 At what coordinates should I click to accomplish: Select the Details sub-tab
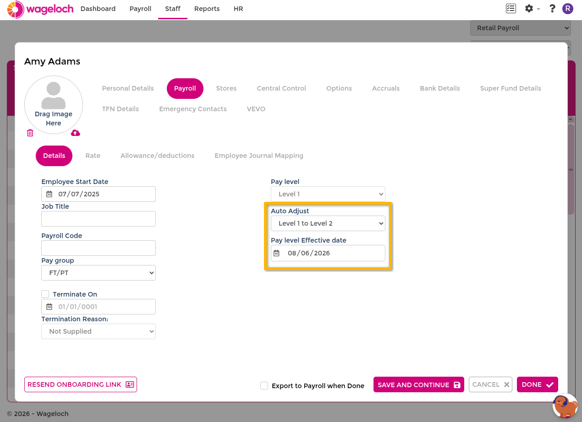pyautogui.click(x=54, y=156)
